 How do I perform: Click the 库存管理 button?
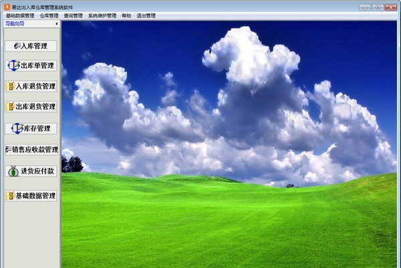click(x=31, y=128)
